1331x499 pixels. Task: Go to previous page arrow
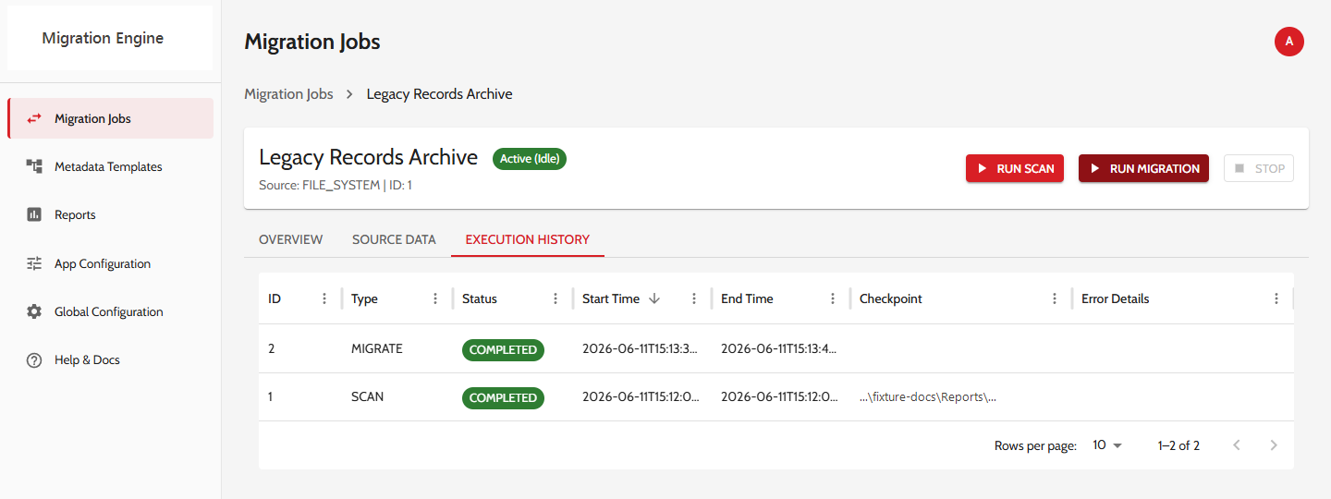[x=1237, y=445]
